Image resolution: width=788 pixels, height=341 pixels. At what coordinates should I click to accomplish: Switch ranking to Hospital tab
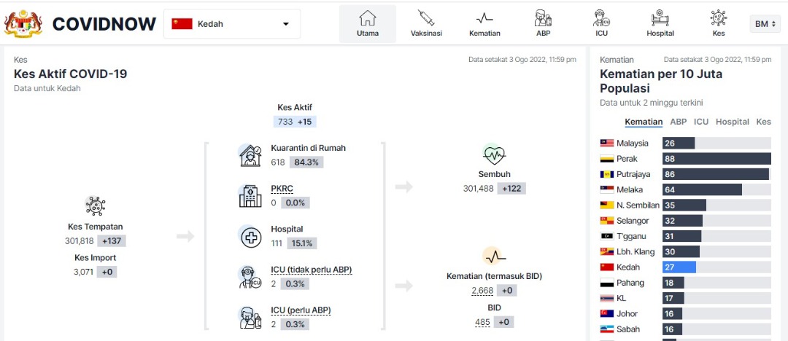(733, 122)
